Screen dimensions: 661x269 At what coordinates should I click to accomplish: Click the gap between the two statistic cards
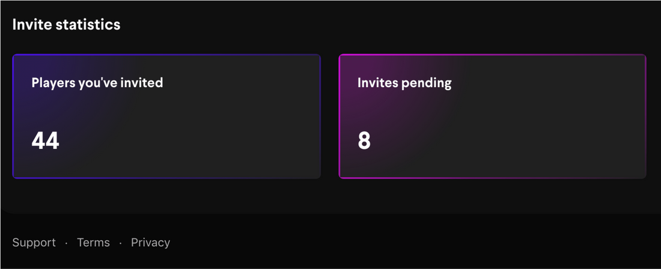330,116
